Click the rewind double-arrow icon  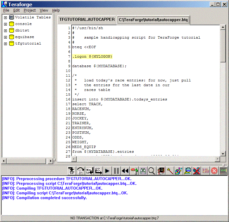click(125, 171)
